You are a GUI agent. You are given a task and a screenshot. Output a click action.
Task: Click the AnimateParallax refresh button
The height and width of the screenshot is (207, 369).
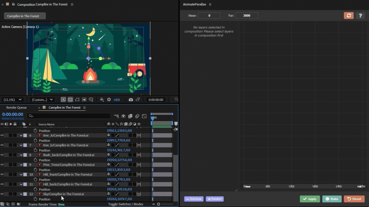pos(349,16)
